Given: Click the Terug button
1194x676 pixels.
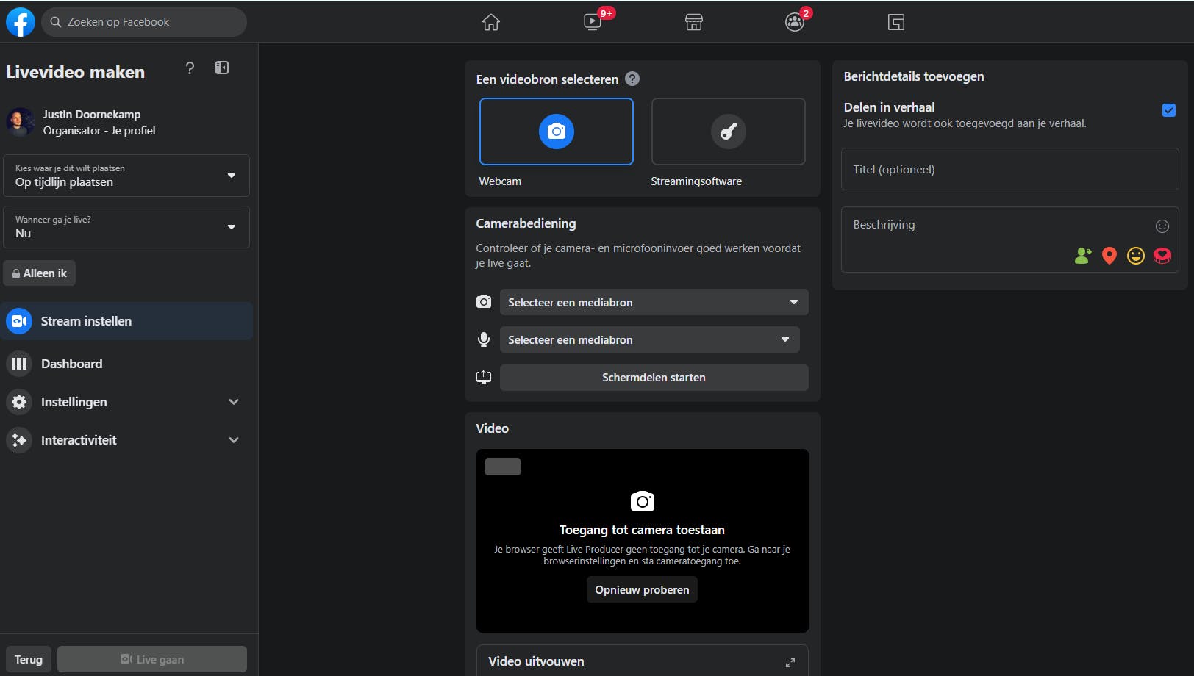Looking at the screenshot, I should (29, 659).
